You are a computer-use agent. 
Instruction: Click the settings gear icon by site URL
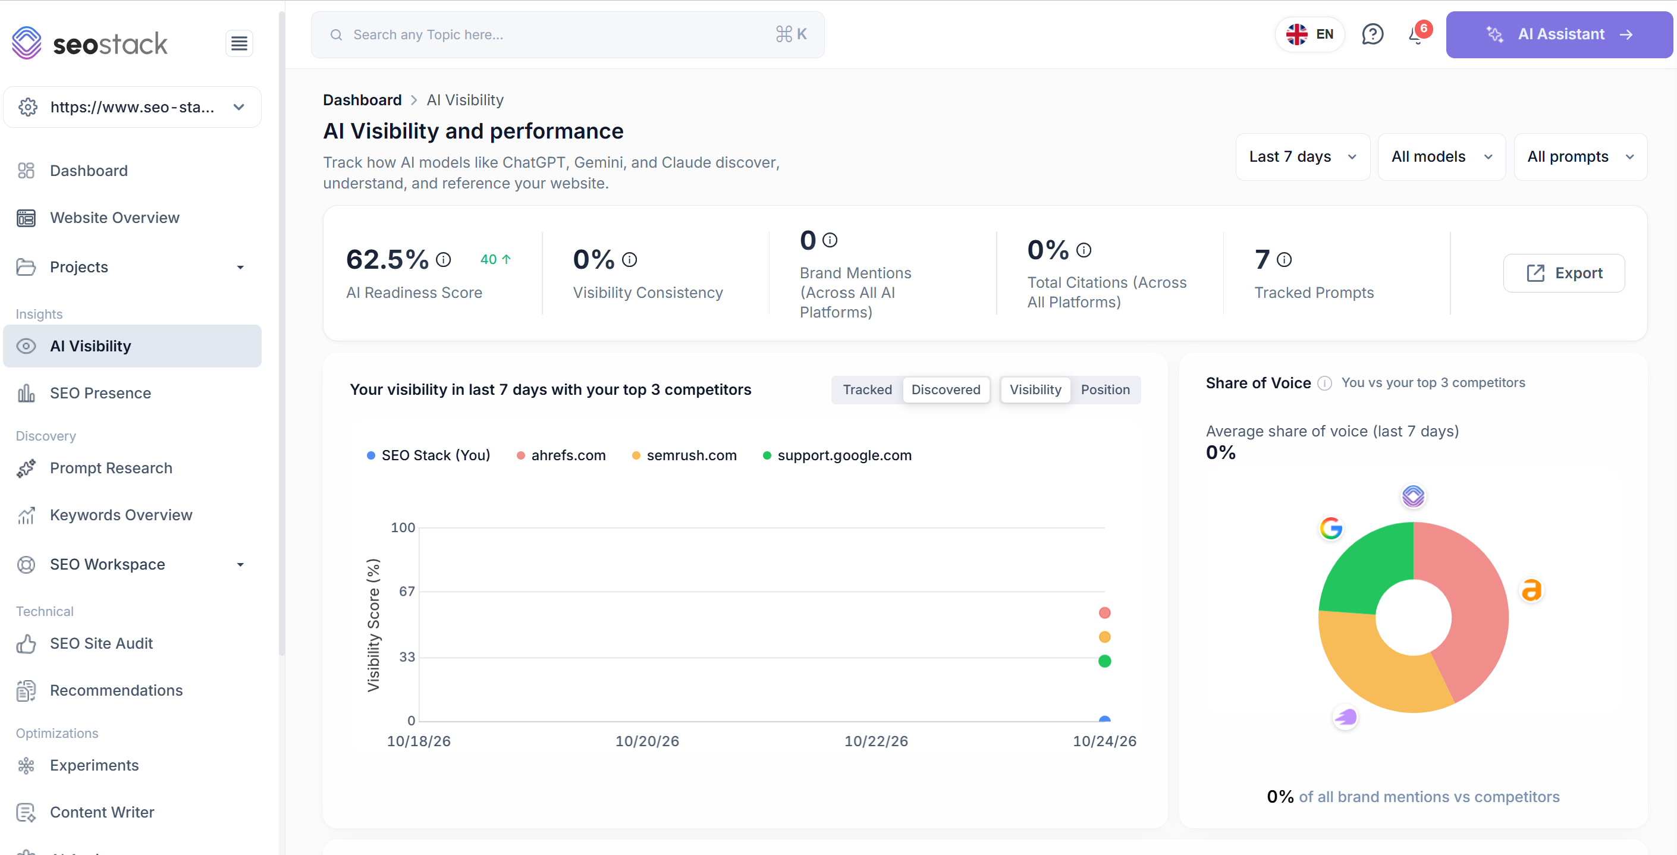tap(28, 108)
